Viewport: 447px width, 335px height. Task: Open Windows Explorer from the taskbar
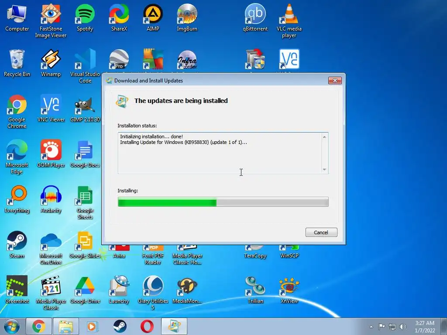click(x=66, y=326)
